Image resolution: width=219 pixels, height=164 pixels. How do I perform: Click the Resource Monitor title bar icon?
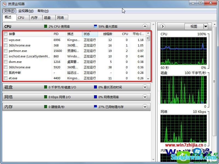click(4, 4)
